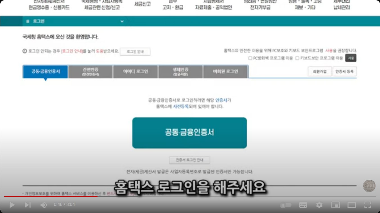380x213 pixels.
Task: Click the 로그인 안내 button
Action: click(135, 52)
